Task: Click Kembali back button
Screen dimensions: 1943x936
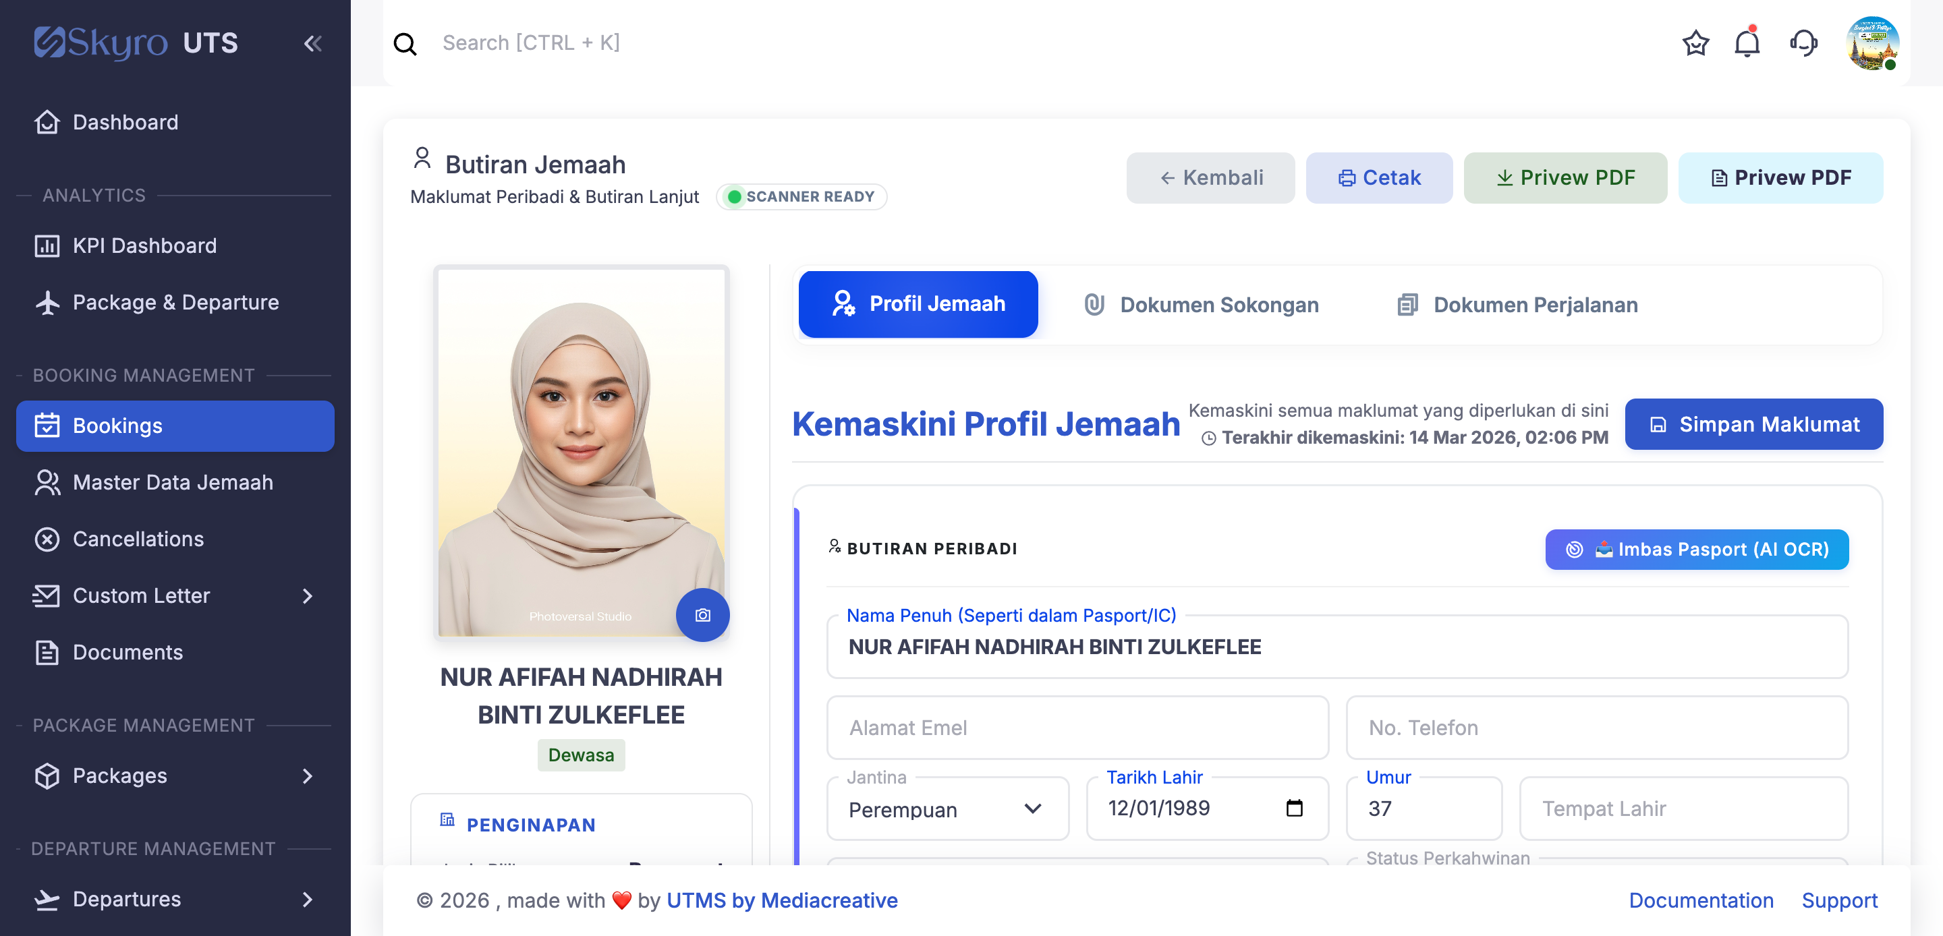Action: click(1210, 178)
